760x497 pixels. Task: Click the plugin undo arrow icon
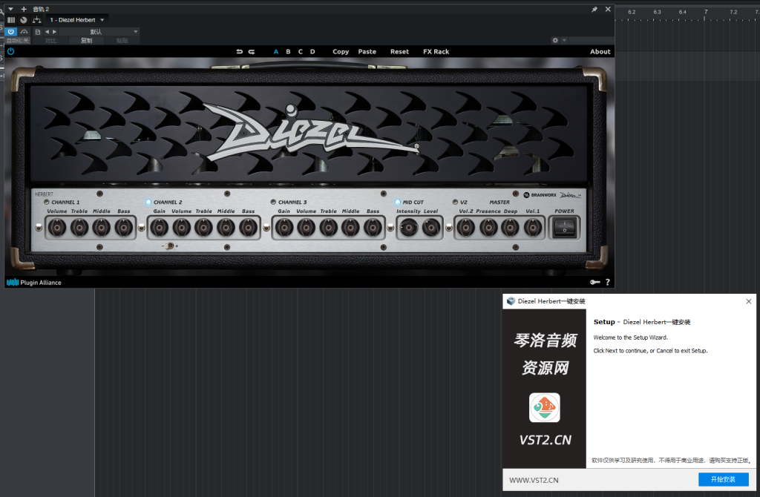click(239, 52)
